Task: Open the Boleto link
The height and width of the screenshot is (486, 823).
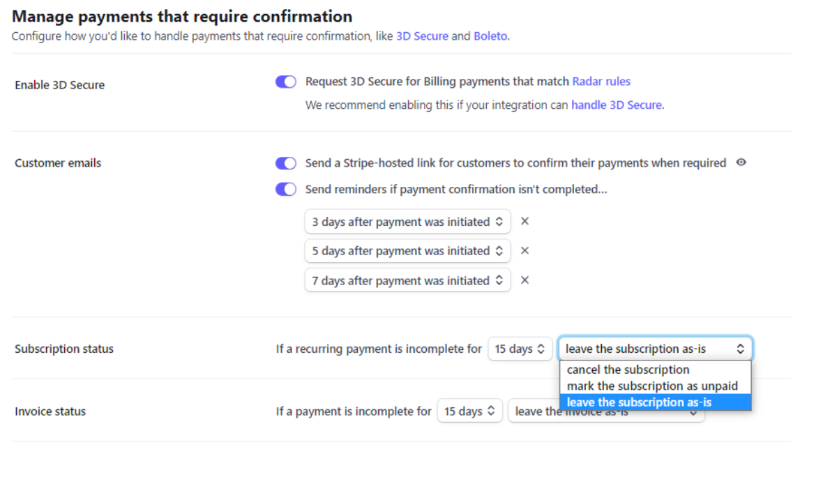Action: click(490, 36)
